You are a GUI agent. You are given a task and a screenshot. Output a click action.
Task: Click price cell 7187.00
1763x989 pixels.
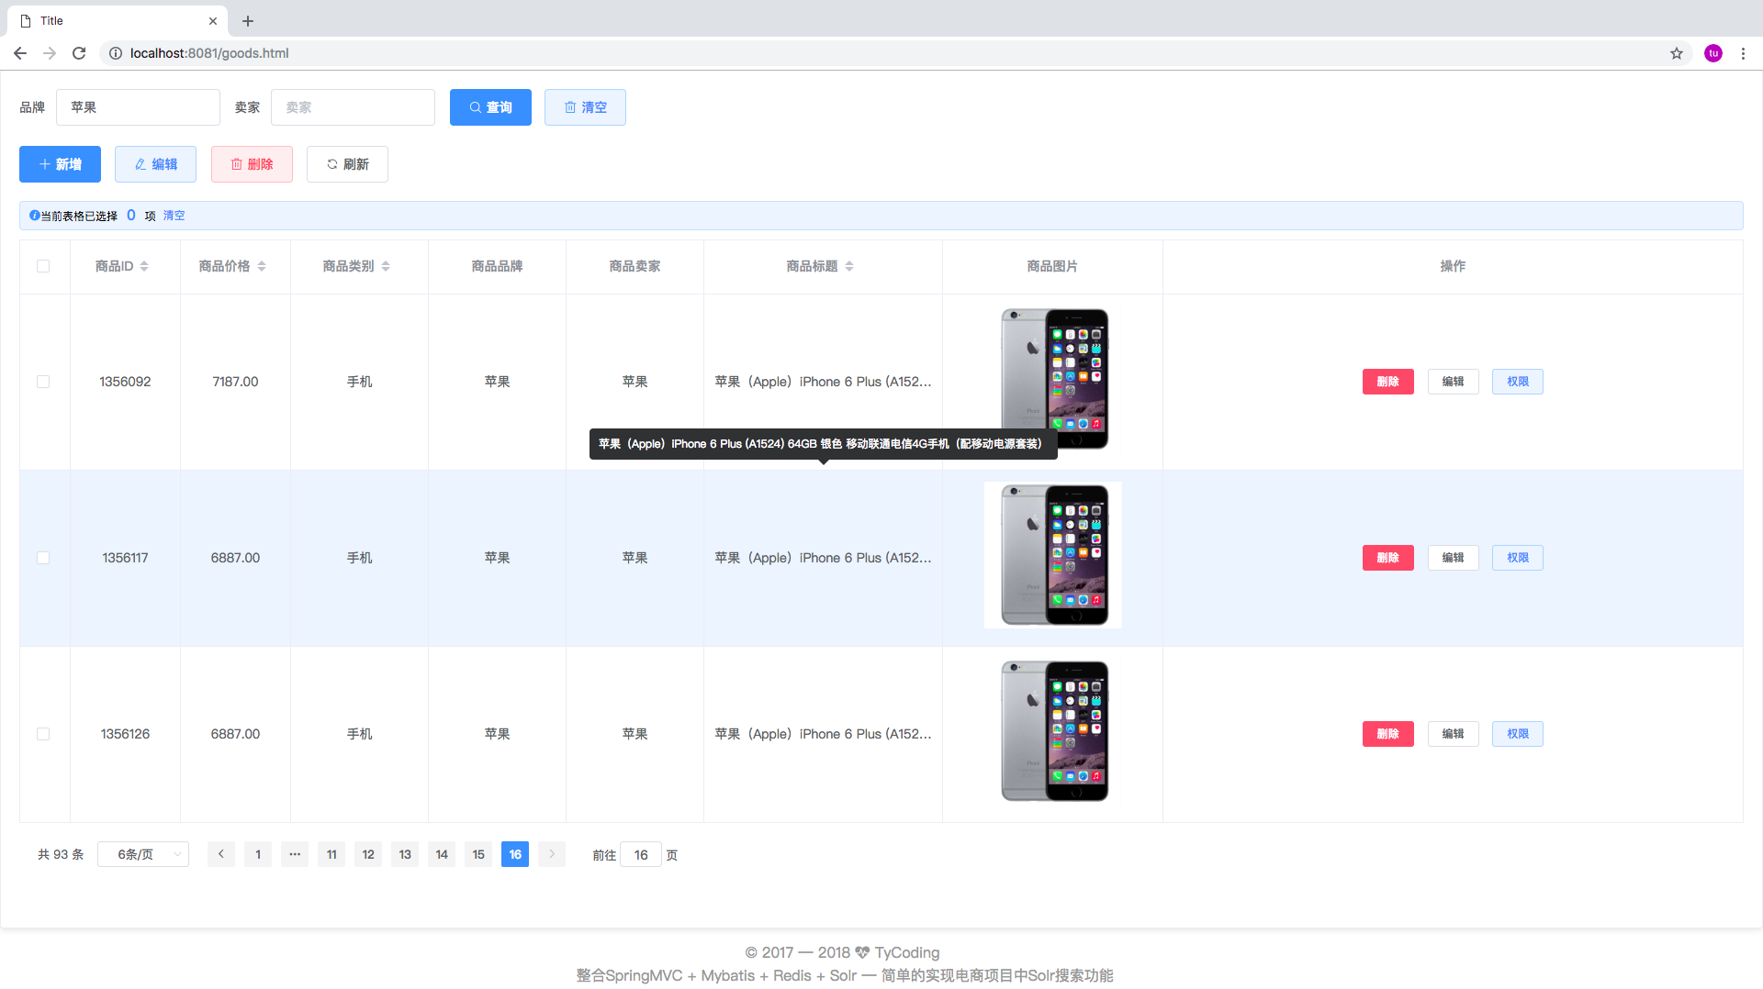[235, 382]
